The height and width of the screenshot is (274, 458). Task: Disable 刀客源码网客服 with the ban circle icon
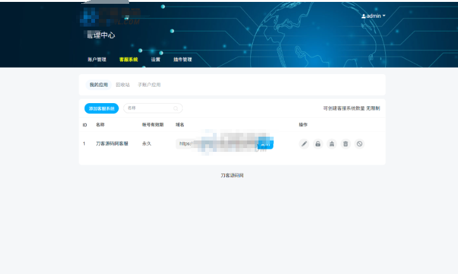[360, 144]
